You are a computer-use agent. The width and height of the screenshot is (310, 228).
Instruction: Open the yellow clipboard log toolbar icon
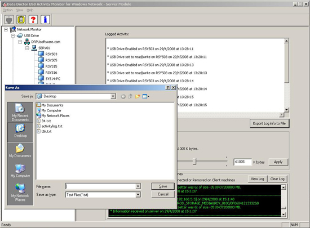pyautogui.click(x=21, y=20)
